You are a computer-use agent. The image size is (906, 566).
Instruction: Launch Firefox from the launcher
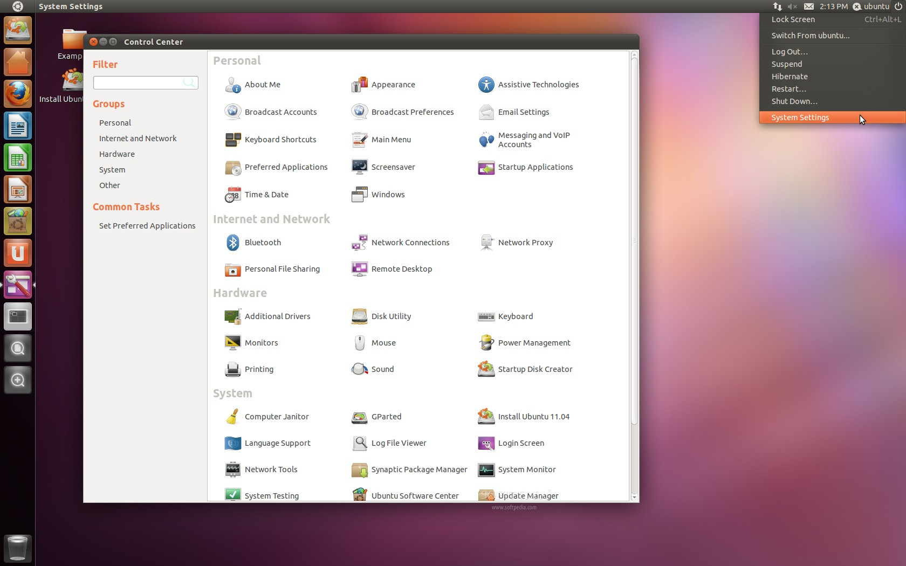tap(18, 94)
